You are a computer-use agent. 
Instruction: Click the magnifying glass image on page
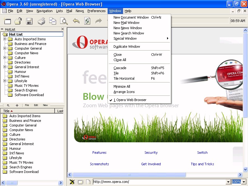click(229, 74)
